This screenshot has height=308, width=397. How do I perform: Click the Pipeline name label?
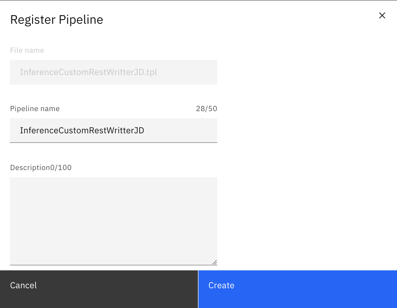(x=35, y=108)
